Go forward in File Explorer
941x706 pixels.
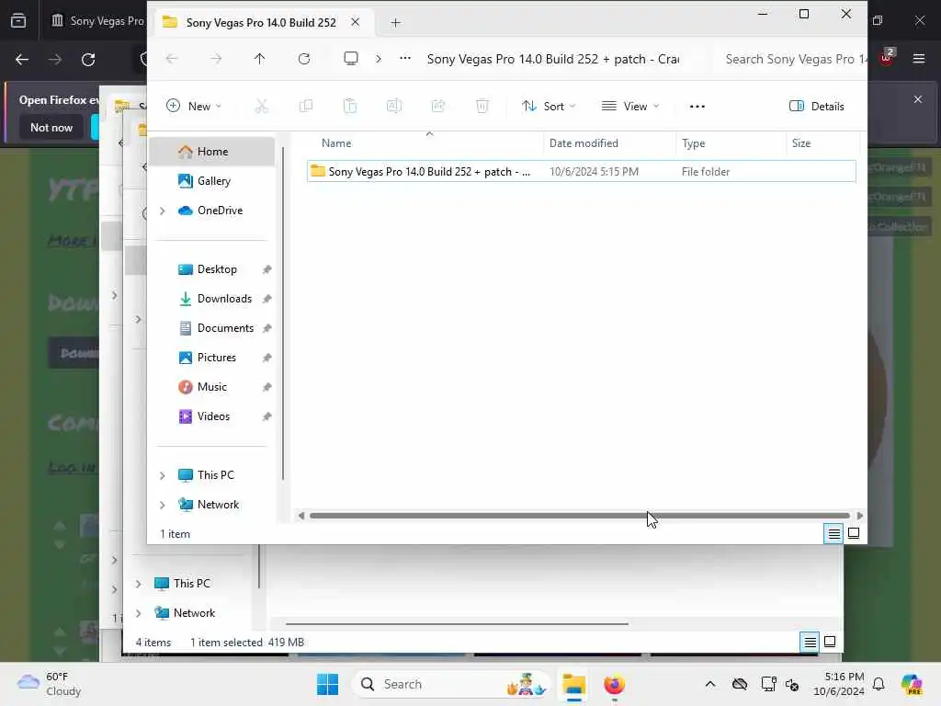(216, 59)
